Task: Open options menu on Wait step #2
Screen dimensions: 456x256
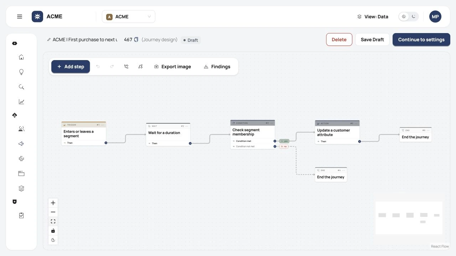Action: tap(187, 126)
